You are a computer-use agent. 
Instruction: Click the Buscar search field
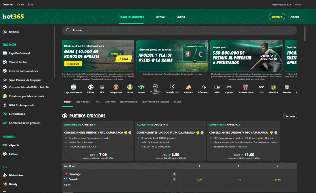(179, 30)
